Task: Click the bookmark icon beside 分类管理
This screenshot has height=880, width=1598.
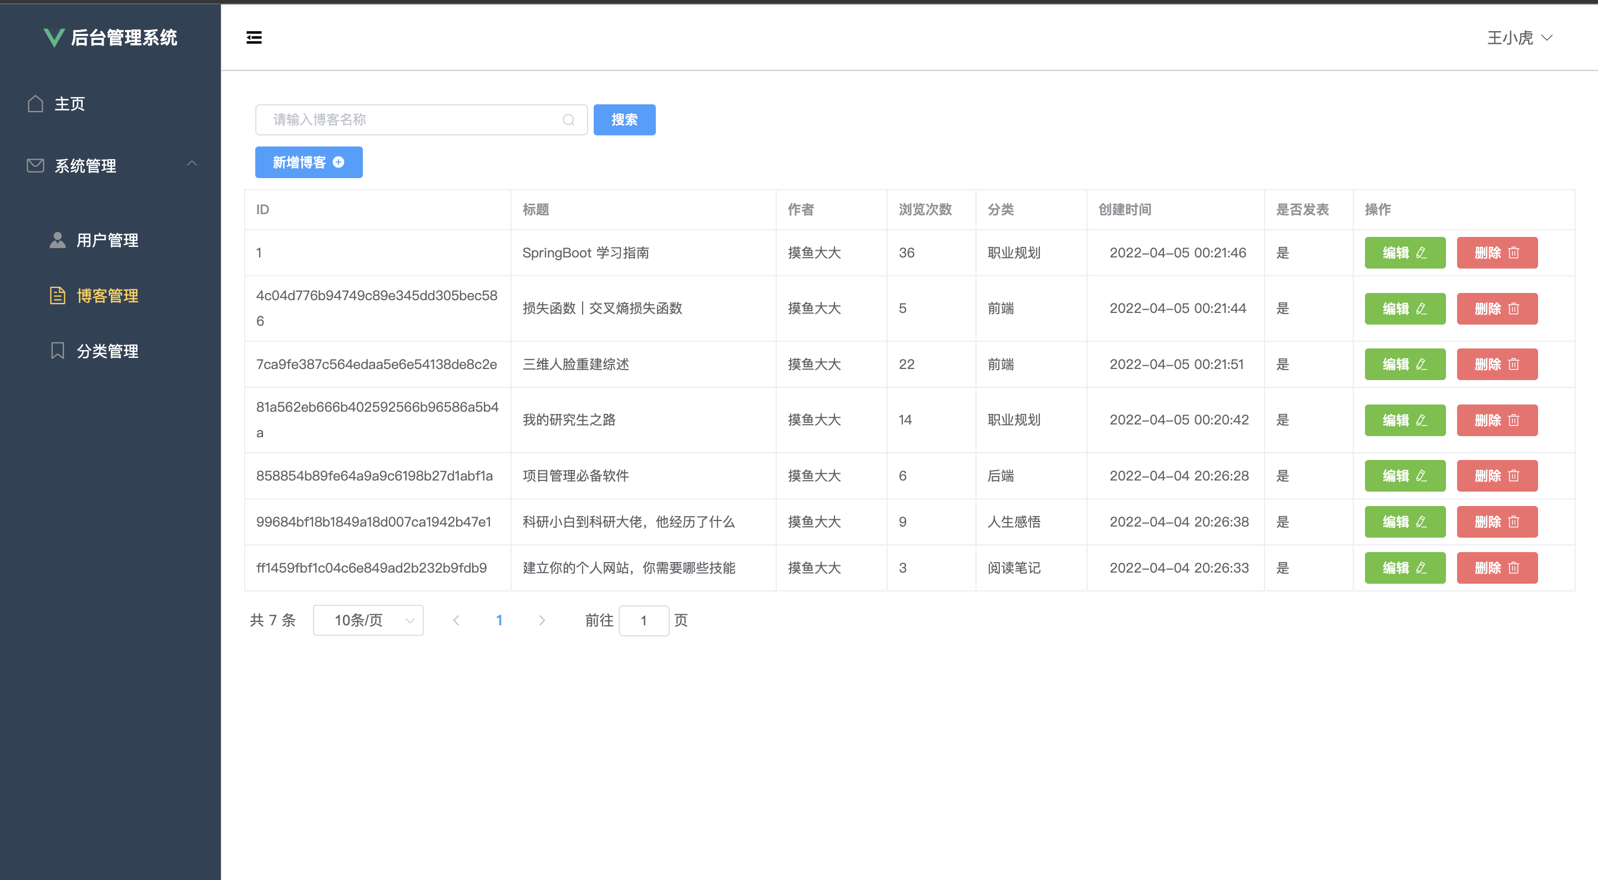Action: click(58, 350)
